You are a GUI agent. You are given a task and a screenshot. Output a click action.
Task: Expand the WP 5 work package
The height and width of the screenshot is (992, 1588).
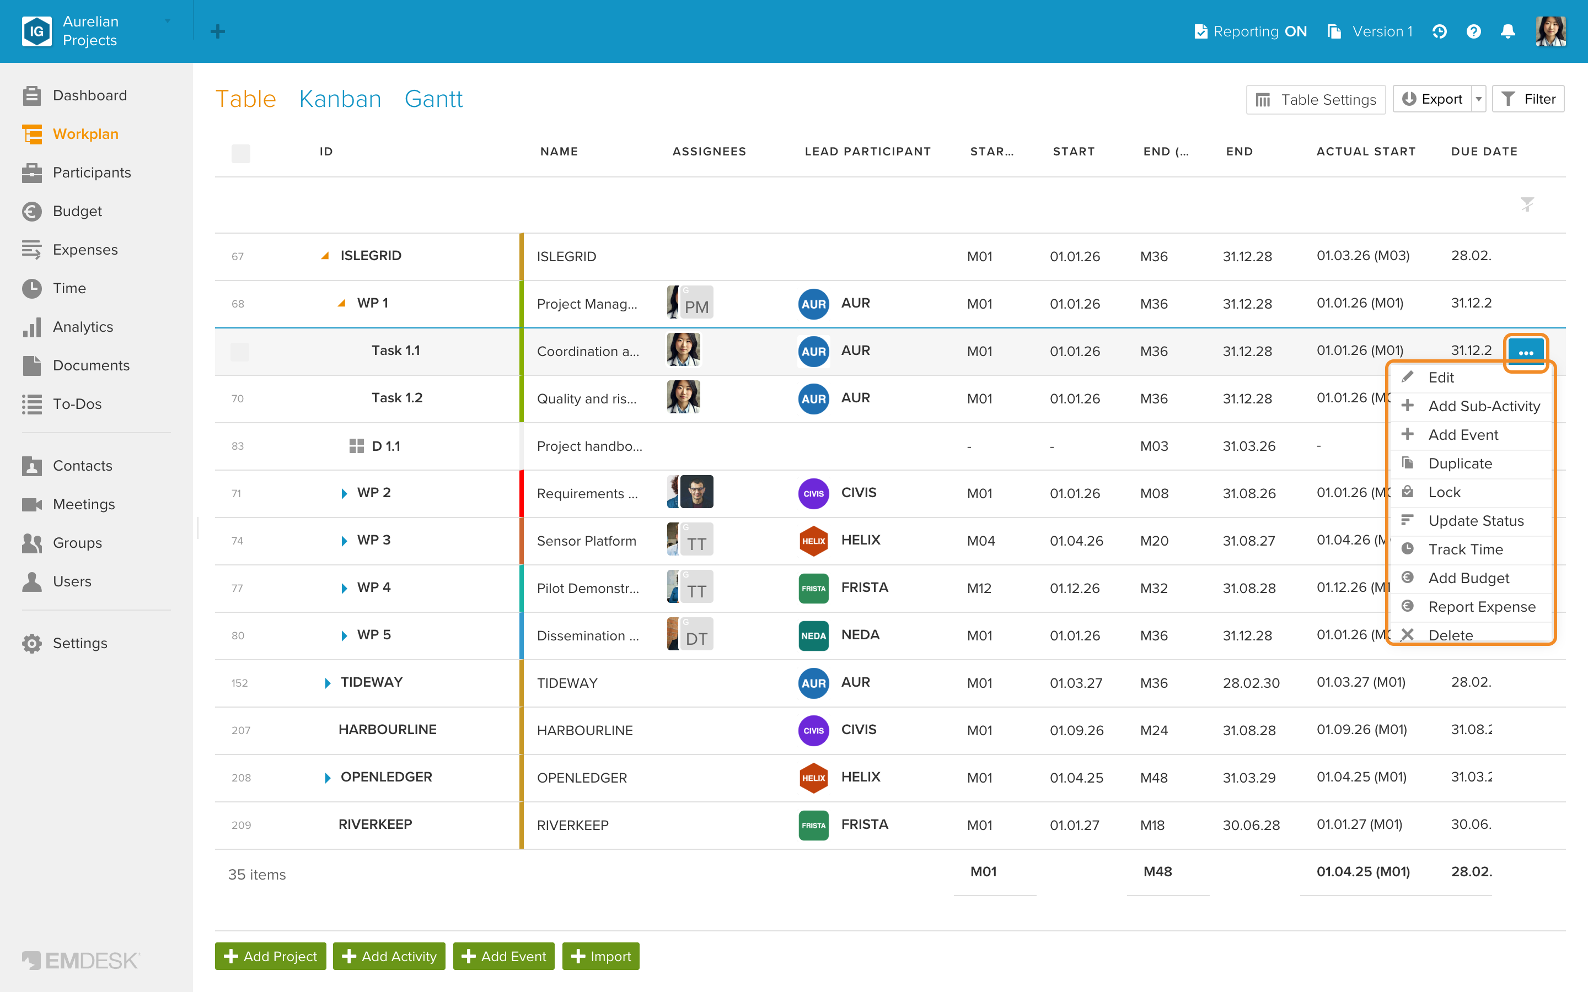coord(344,636)
